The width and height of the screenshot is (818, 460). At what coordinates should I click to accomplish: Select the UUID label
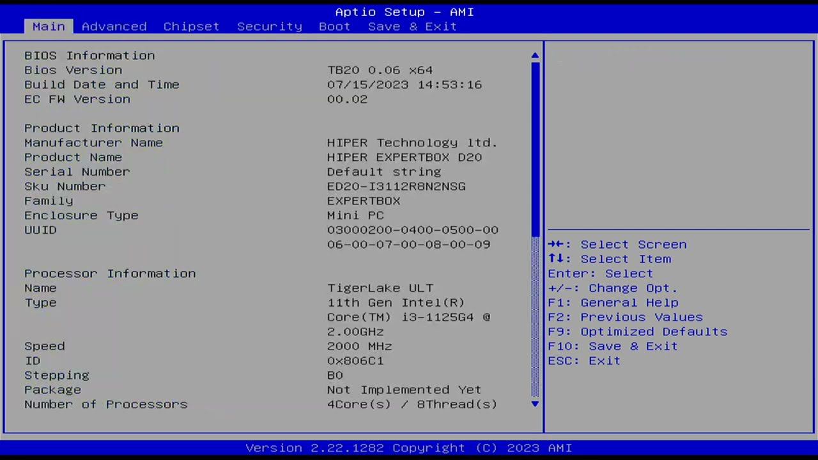coord(40,230)
